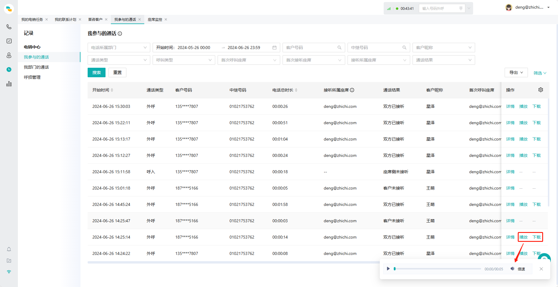Click 播放 for the 15:22:11 call
The image size is (558, 287).
(523, 123)
